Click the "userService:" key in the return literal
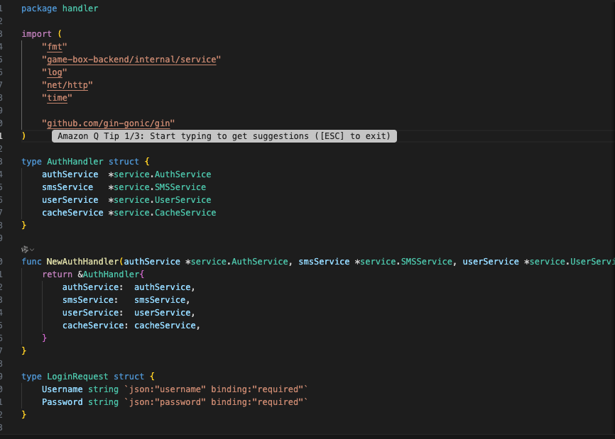615x439 pixels. tap(93, 313)
